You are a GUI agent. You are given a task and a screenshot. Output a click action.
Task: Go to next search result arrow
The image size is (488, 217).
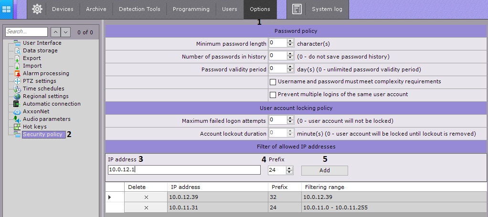[x=66, y=32]
